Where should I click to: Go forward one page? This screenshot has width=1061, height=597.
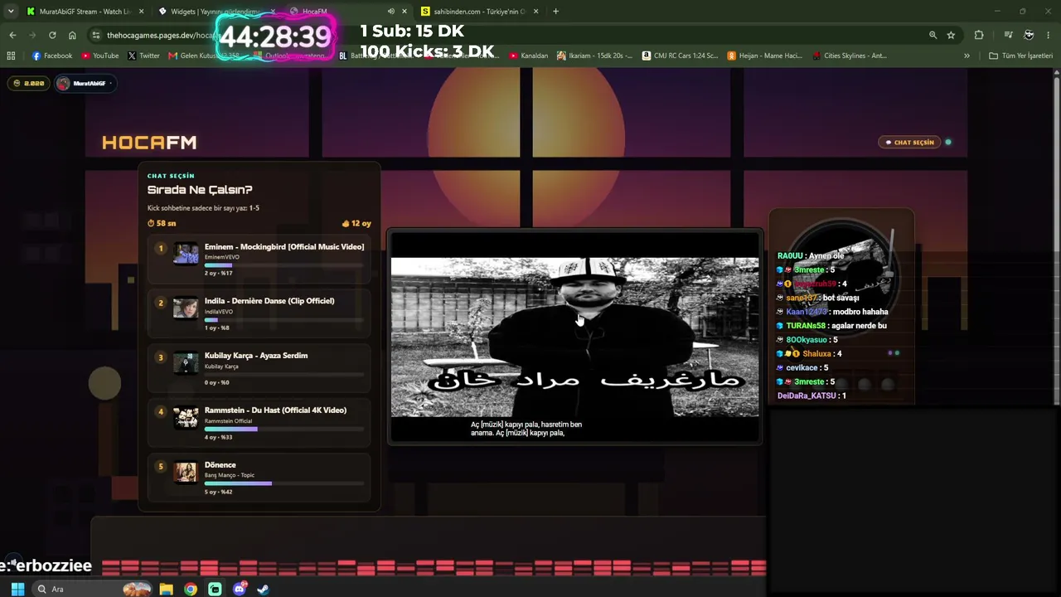click(32, 35)
